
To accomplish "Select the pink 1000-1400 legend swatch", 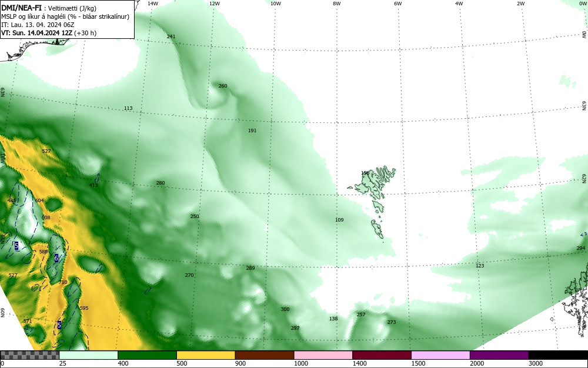I will tap(323, 355).
